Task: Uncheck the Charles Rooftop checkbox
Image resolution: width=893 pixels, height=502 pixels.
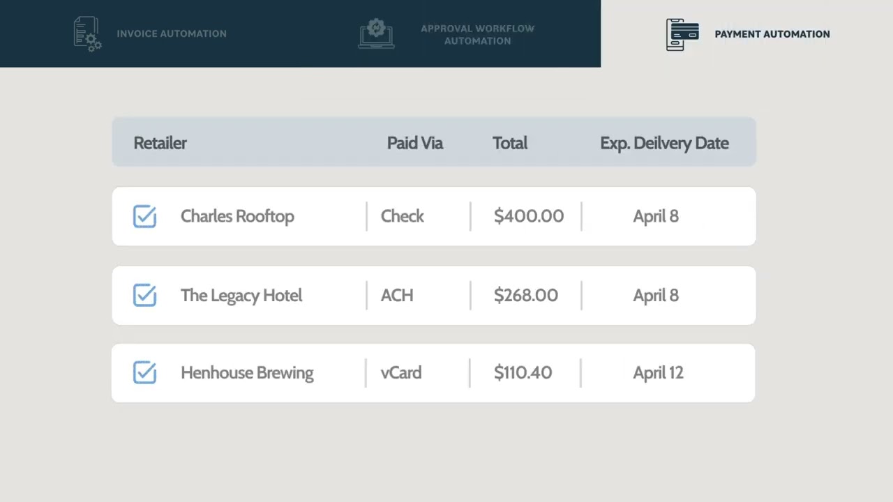Action: [x=144, y=216]
